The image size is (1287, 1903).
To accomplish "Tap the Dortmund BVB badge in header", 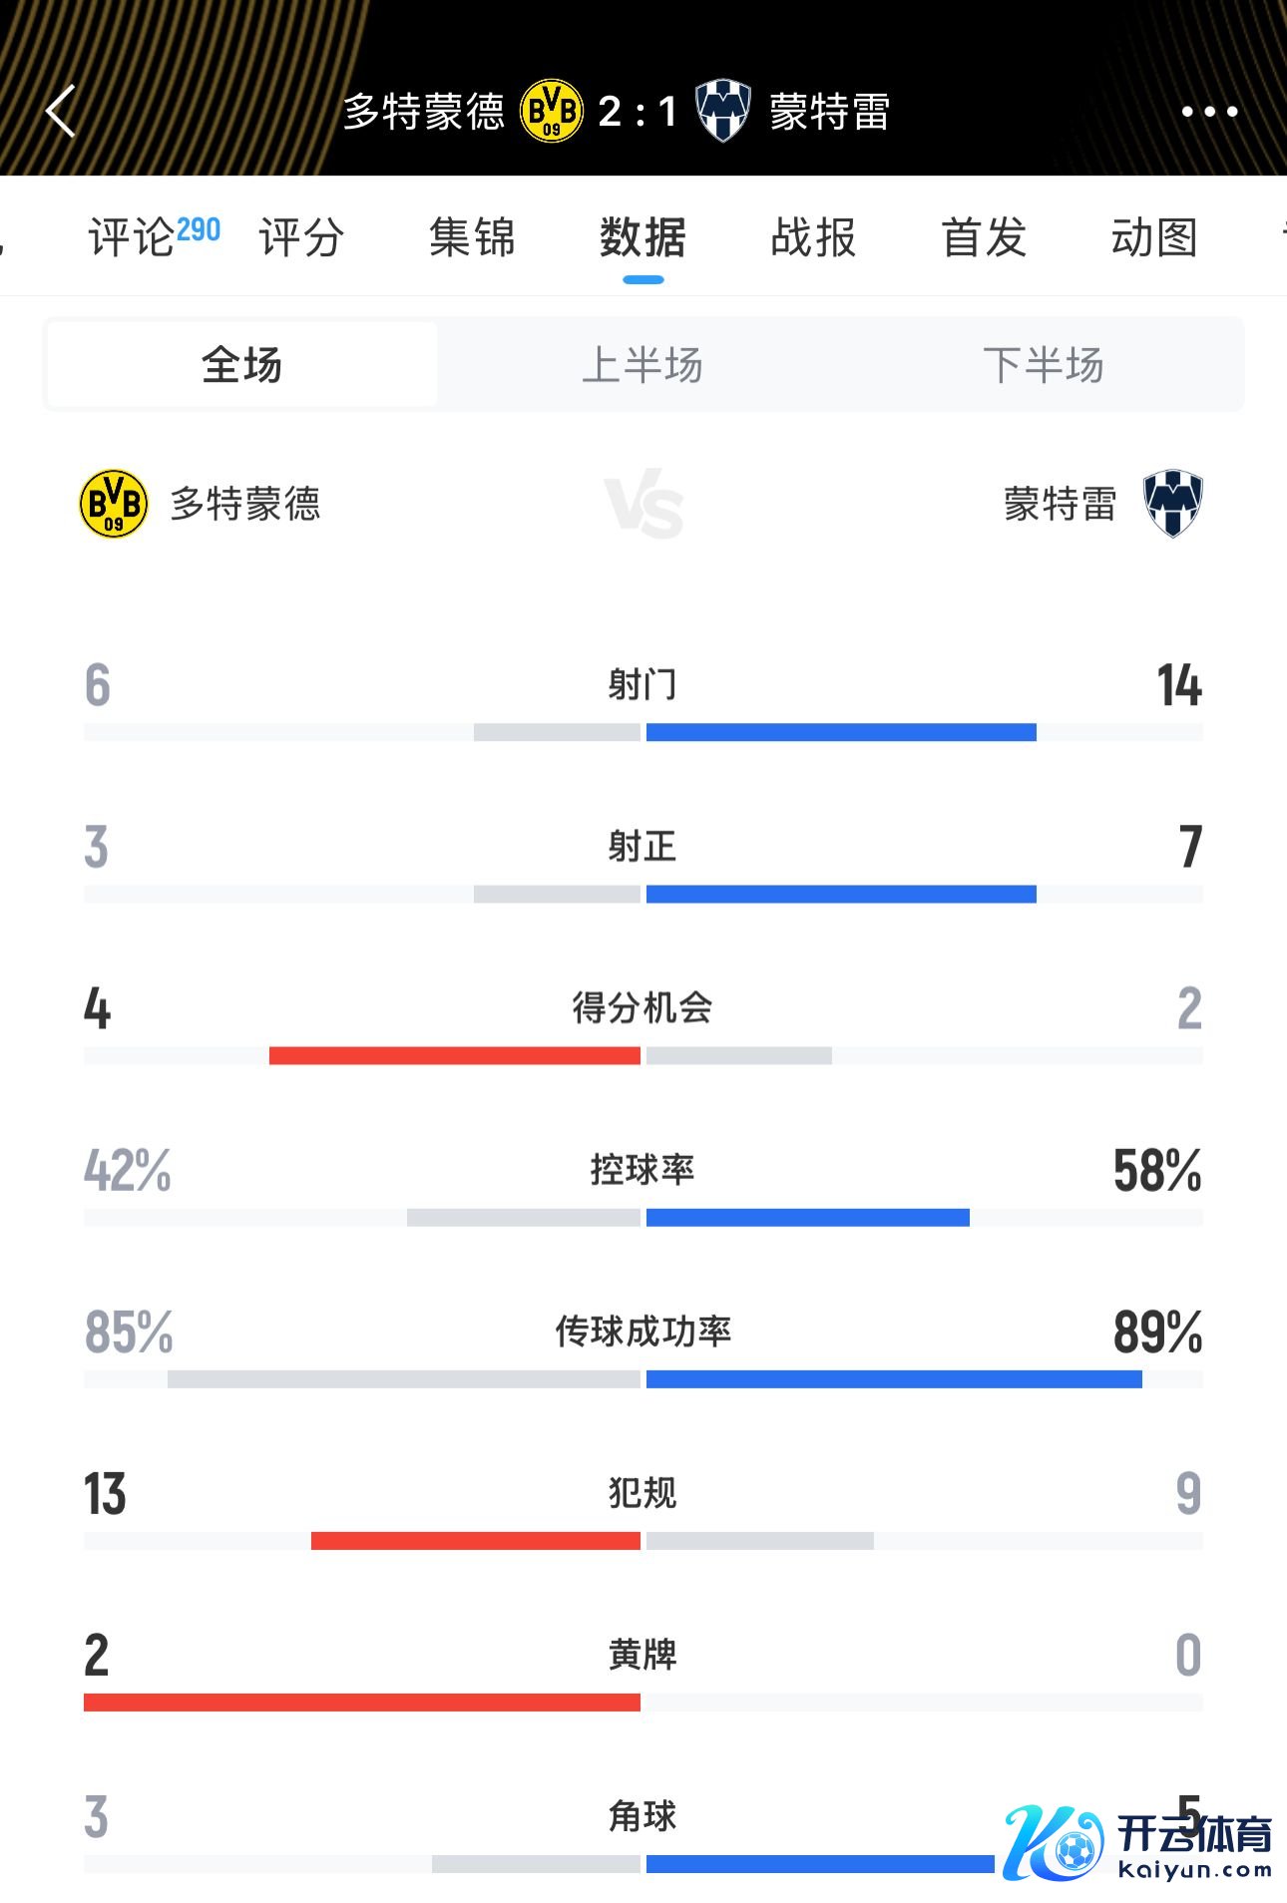I will (x=552, y=111).
